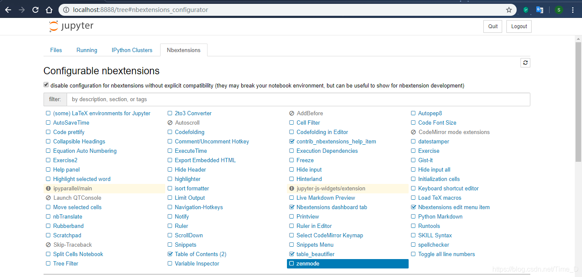Click the page vertical scrollbar
The width and height of the screenshot is (582, 277).
coord(578,102)
